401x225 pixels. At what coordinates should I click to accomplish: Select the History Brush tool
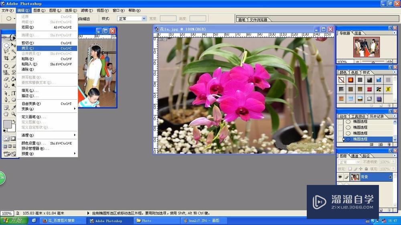coord(13,72)
